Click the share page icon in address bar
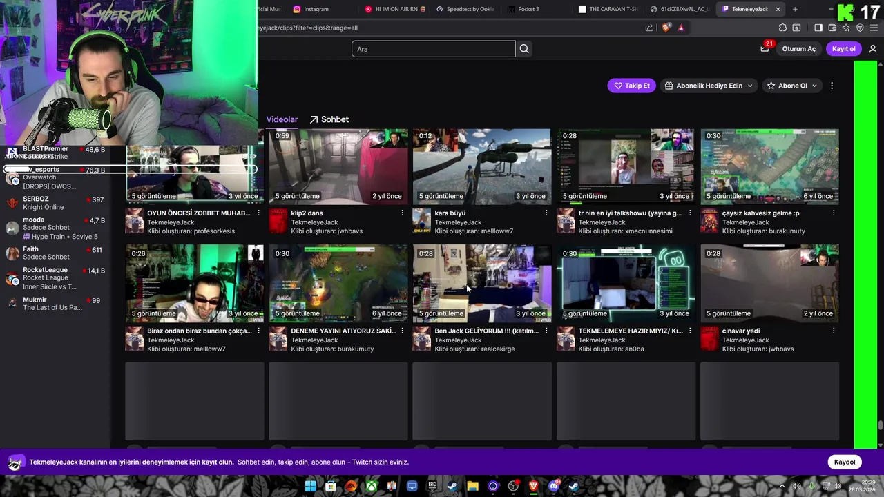This screenshot has width=884, height=497. (x=649, y=28)
